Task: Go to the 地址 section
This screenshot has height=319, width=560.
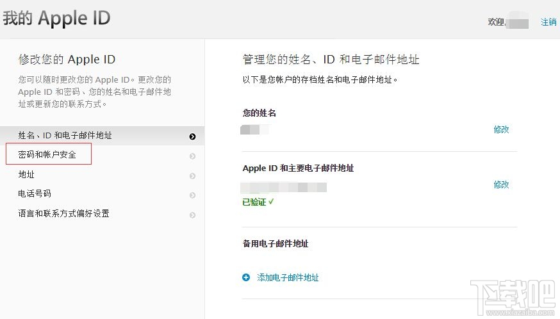Action: click(26, 175)
